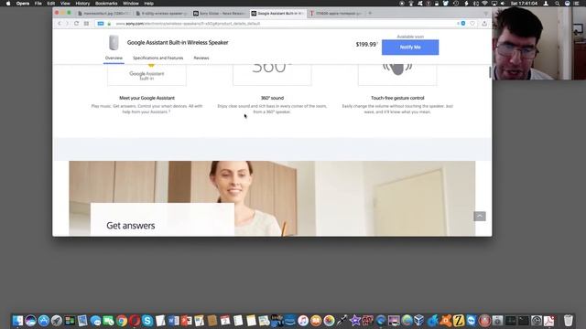This screenshot has width=586, height=329.
Task: Click the 'Get answers' heading
Action: 130,226
